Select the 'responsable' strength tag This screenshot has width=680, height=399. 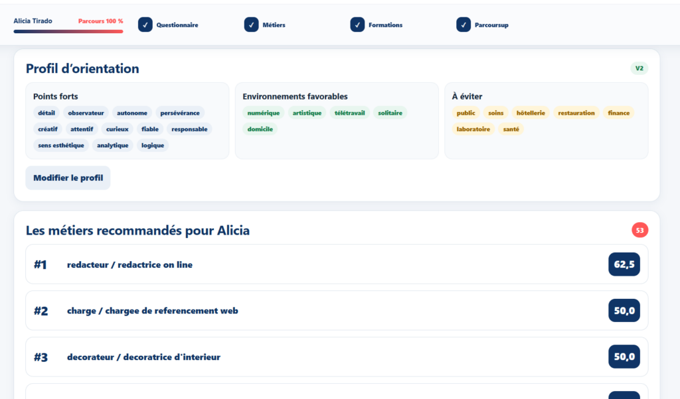pyautogui.click(x=189, y=129)
